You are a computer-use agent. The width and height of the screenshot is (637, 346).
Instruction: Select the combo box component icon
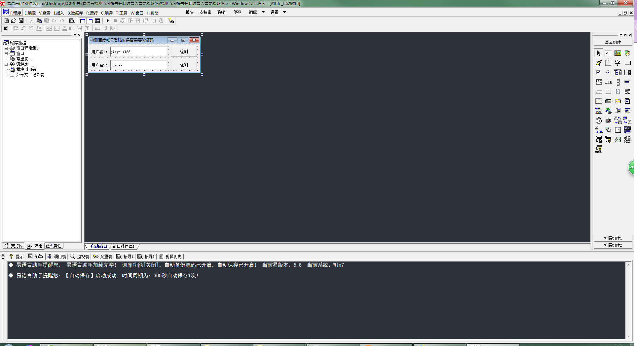618,72
